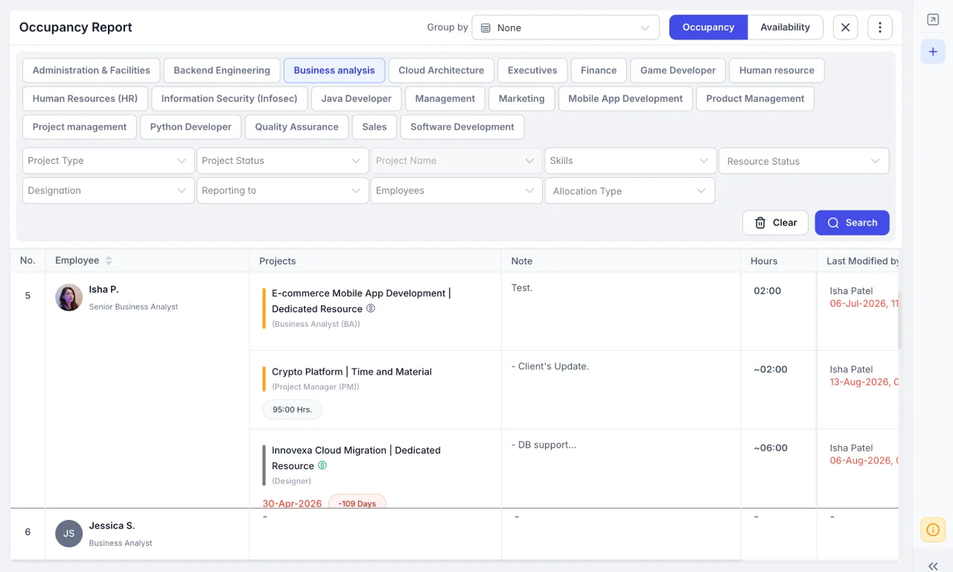Screen dimensions: 953x572
Task: Open Project Name dropdown
Action: (x=456, y=161)
